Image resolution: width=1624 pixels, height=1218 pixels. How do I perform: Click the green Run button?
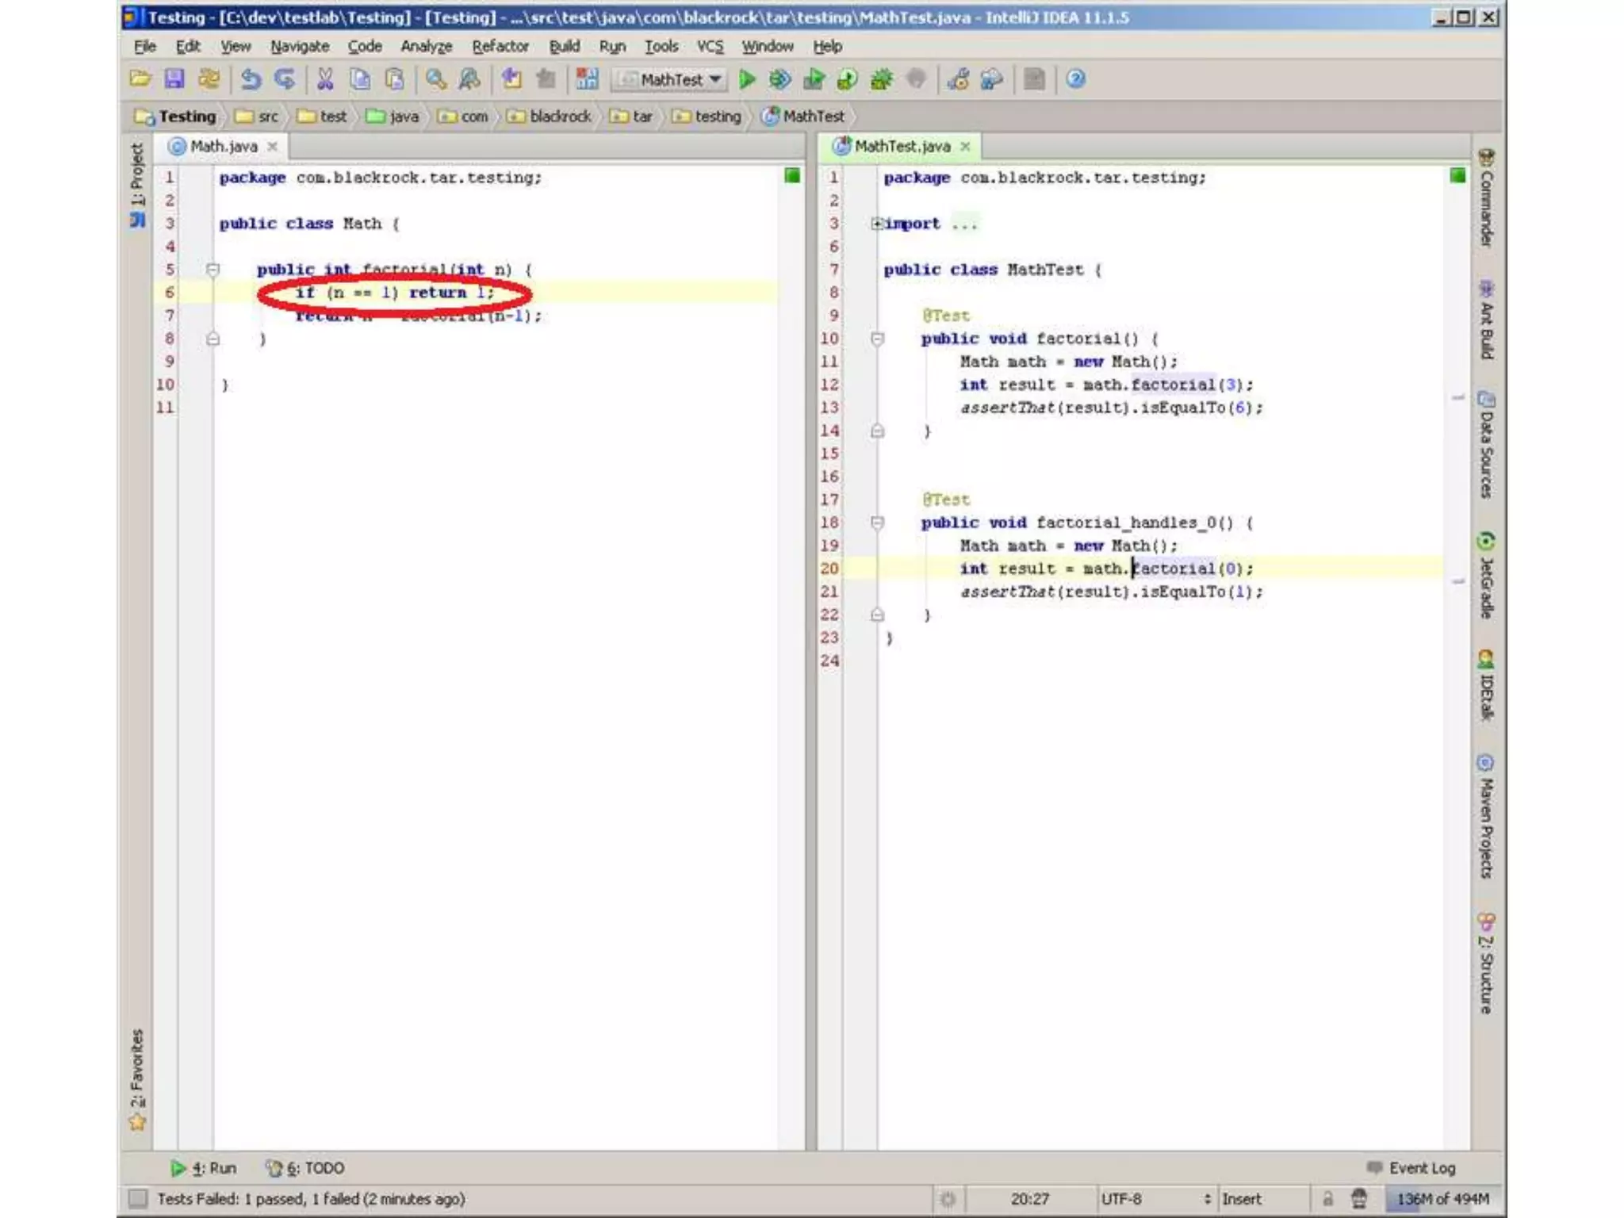click(x=746, y=79)
